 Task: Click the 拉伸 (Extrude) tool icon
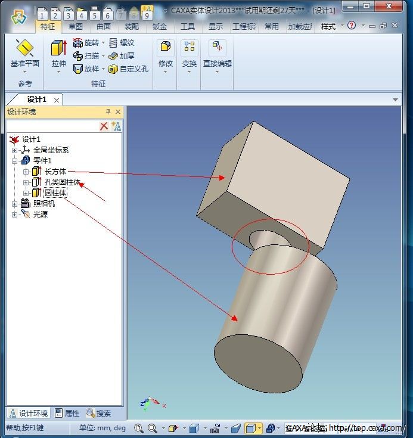(x=58, y=49)
